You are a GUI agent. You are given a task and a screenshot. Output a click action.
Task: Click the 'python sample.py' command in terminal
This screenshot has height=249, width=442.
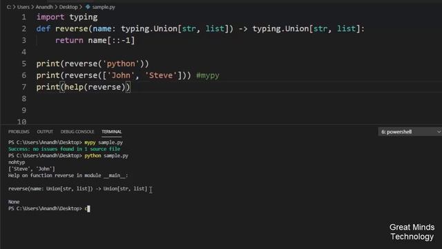pos(106,156)
